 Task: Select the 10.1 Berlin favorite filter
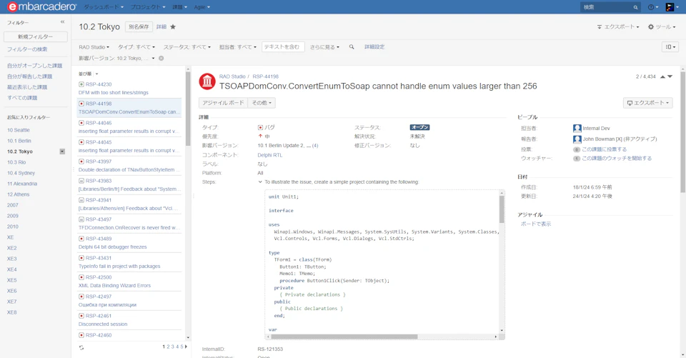click(19, 141)
